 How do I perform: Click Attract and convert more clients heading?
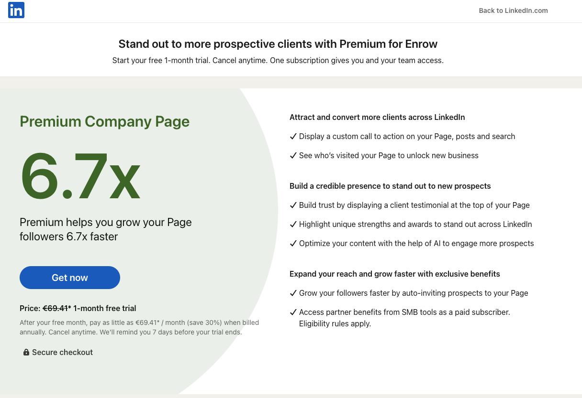pos(377,117)
